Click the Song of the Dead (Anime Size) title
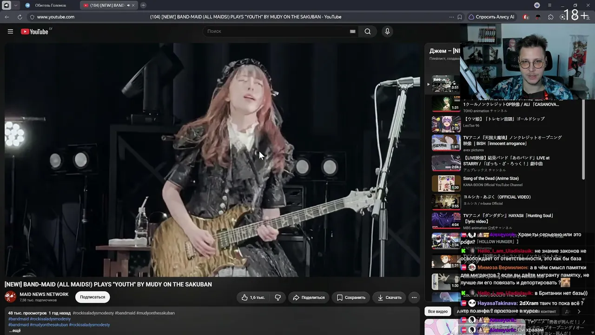Image resolution: width=595 pixels, height=335 pixels. coord(491,179)
